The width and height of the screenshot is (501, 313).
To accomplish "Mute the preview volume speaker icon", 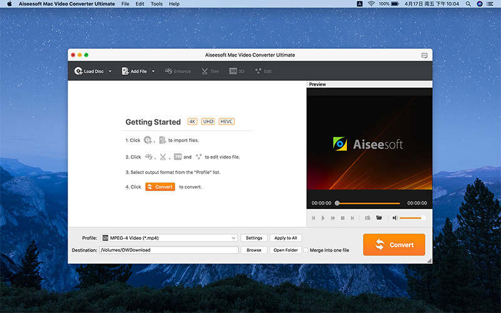I will click(395, 218).
